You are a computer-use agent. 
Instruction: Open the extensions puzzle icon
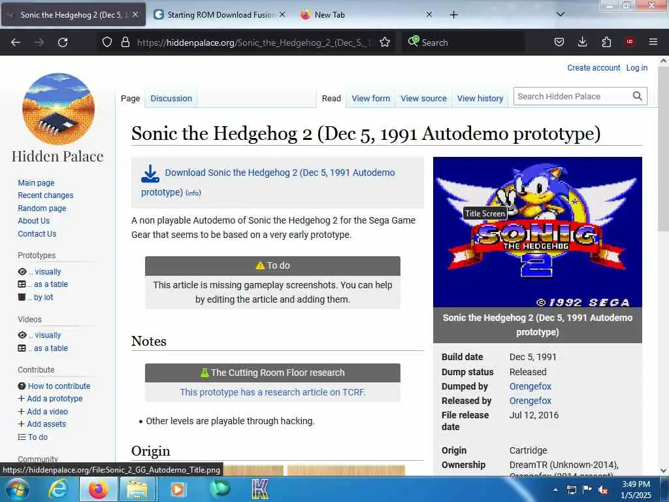[x=606, y=42]
